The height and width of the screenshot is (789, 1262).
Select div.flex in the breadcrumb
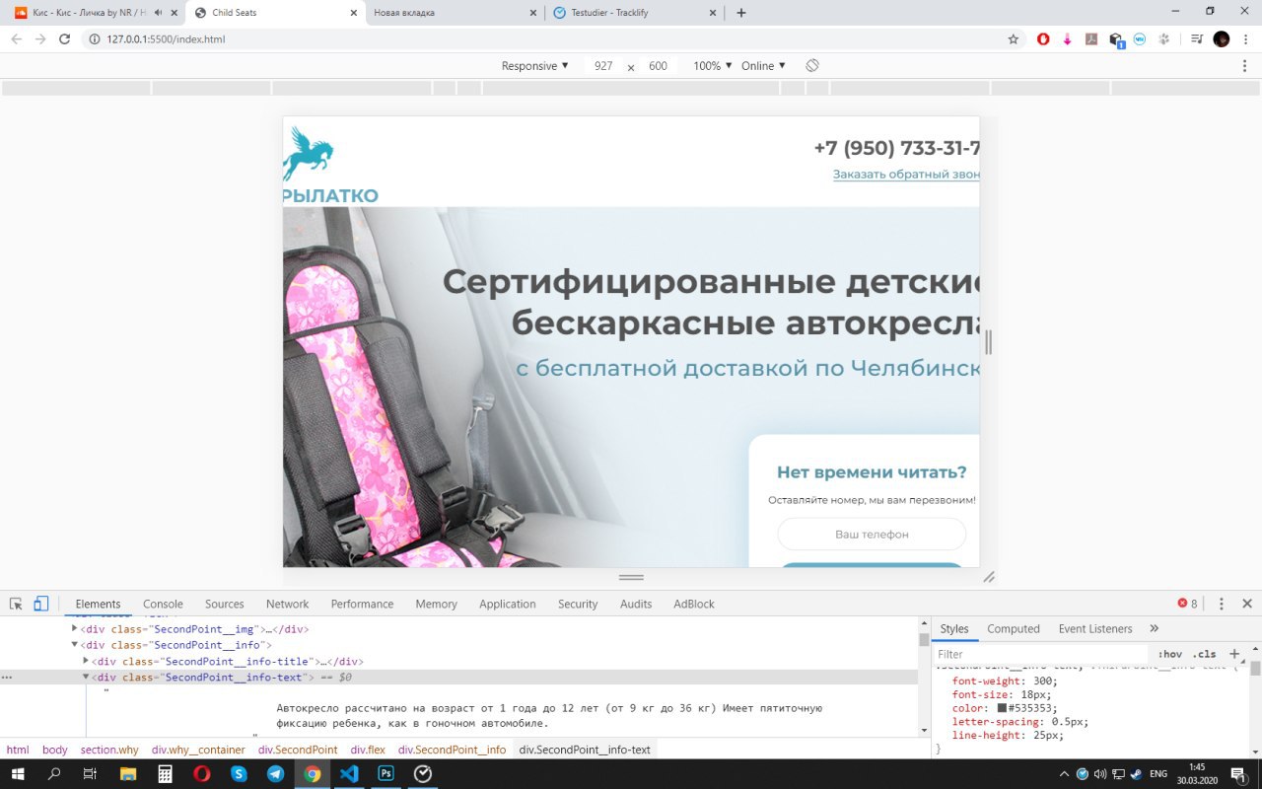pos(368,750)
